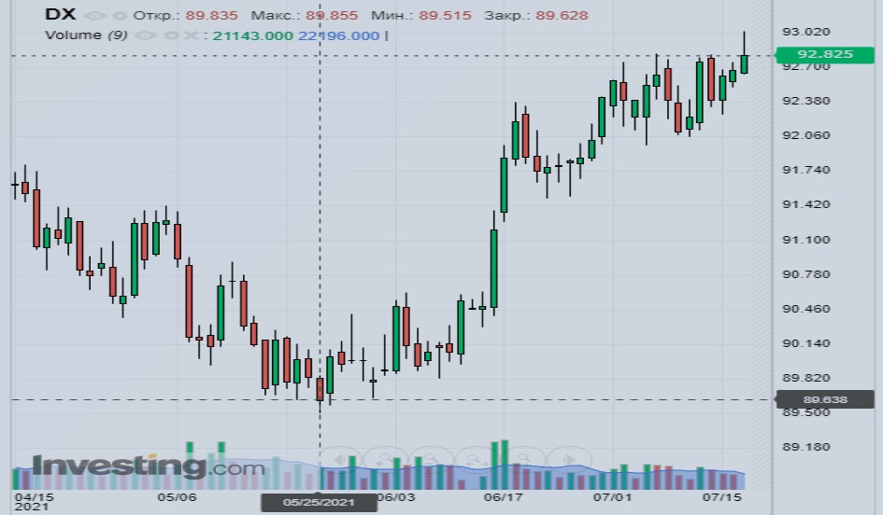Click the 90.780 price axis label
This screenshot has width=883, height=515.
[805, 274]
